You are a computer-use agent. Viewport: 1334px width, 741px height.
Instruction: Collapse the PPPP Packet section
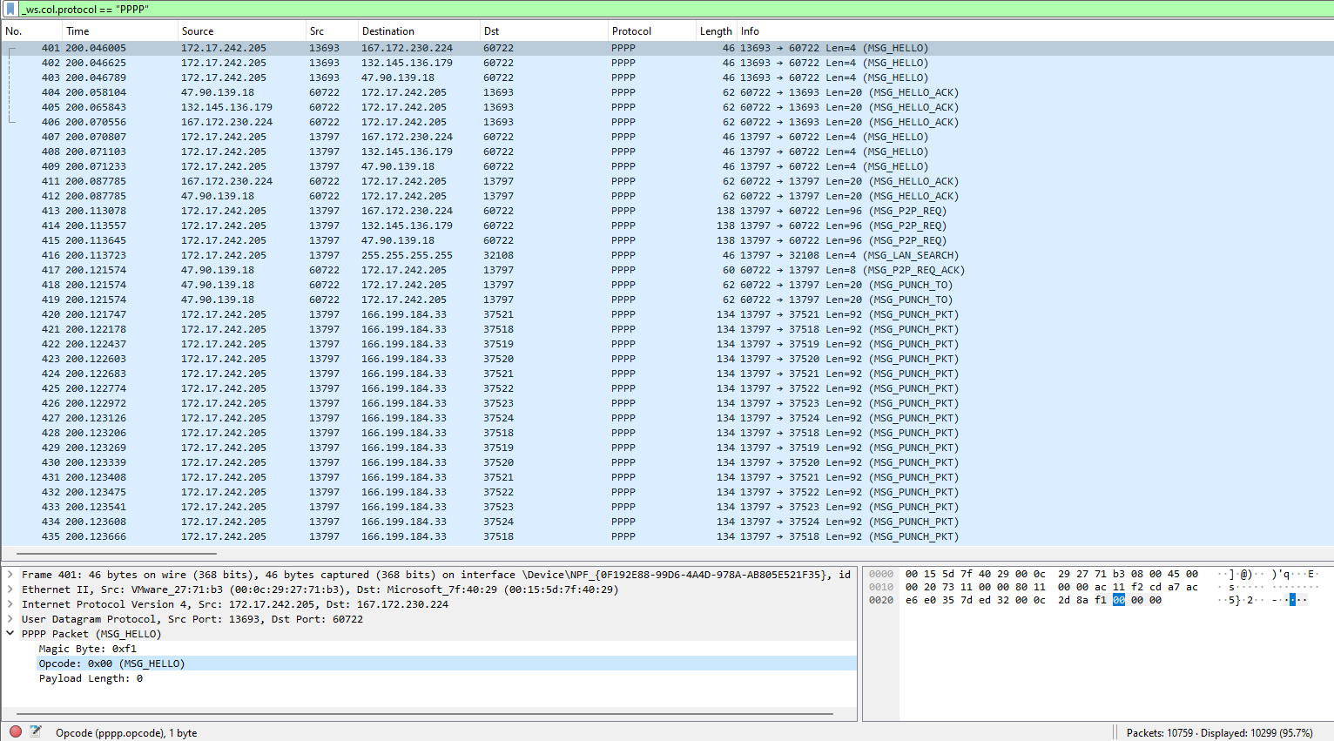tap(10, 634)
